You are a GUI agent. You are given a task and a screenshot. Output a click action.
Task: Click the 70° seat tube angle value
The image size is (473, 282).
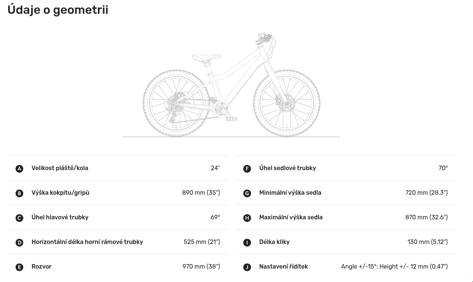tap(443, 168)
